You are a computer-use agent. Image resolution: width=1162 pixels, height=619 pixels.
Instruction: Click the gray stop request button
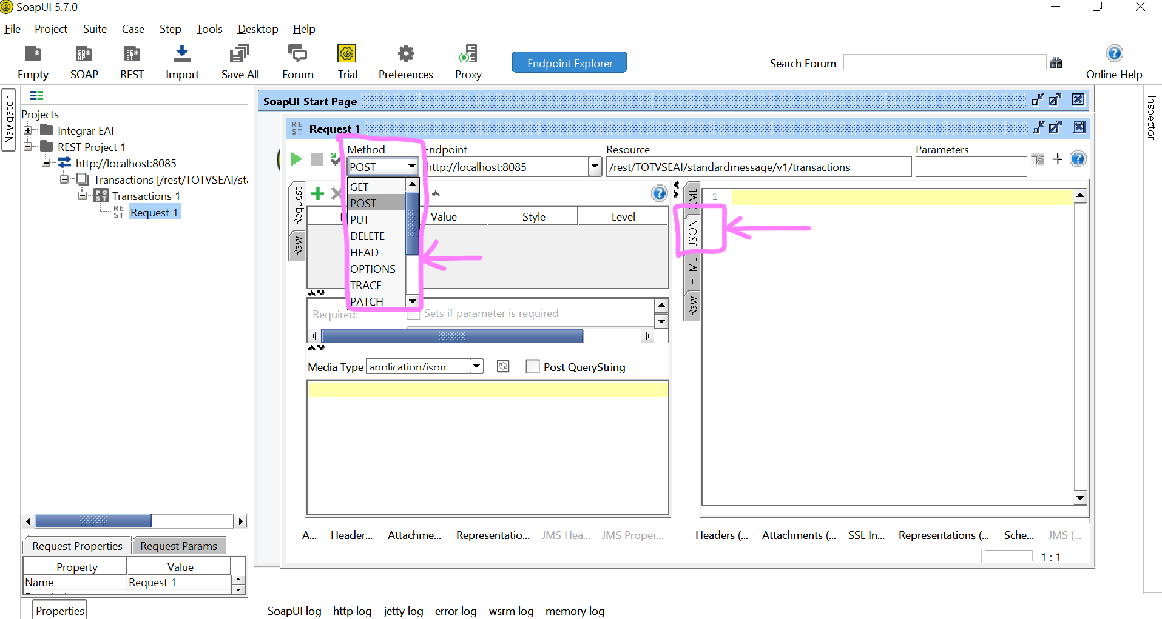(x=317, y=159)
